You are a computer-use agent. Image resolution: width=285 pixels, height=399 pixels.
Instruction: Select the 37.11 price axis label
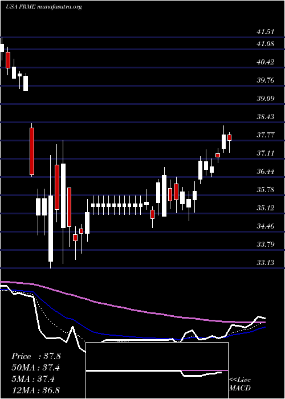pos(266,153)
